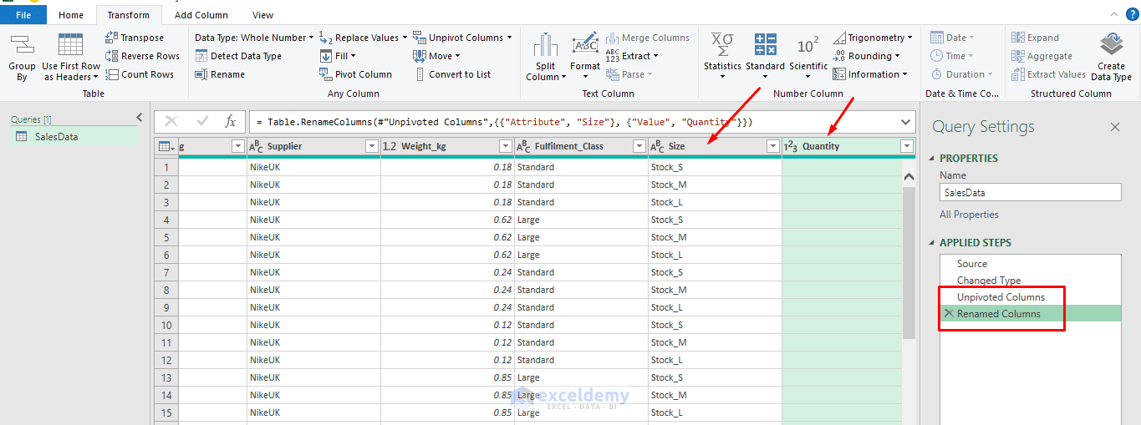Open the Supplier column filter dropdown
The width and height of the screenshot is (1141, 425).
372,146
